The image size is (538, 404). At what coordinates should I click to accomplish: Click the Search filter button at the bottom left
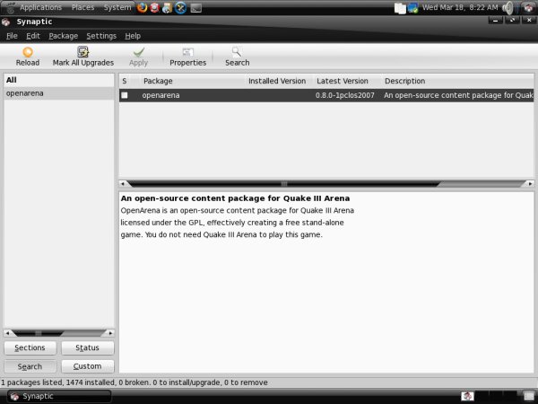pos(30,366)
